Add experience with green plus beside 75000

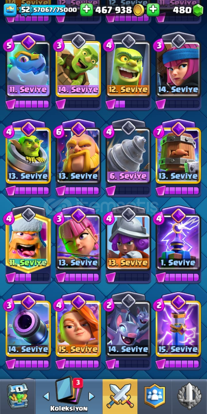pyautogui.click(x=87, y=10)
